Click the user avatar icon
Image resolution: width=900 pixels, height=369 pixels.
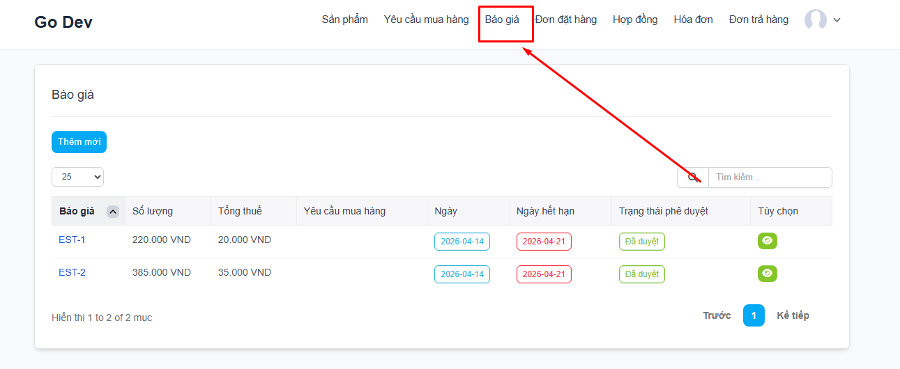tap(815, 20)
